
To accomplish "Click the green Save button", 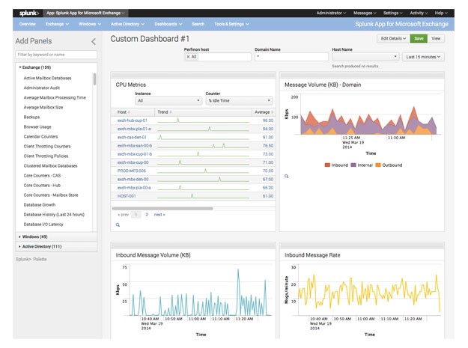I will pyautogui.click(x=419, y=38).
